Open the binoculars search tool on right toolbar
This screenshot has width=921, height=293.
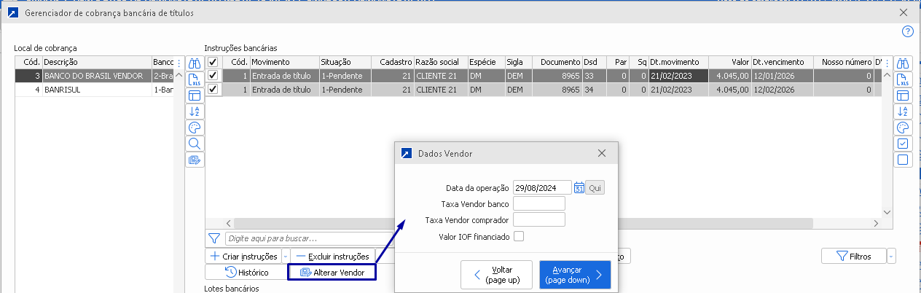coord(903,63)
